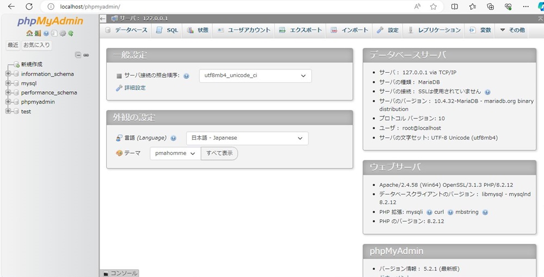Click help icon beside SSLは使用されていません
This screenshot has width=544, height=277.
coord(487,92)
